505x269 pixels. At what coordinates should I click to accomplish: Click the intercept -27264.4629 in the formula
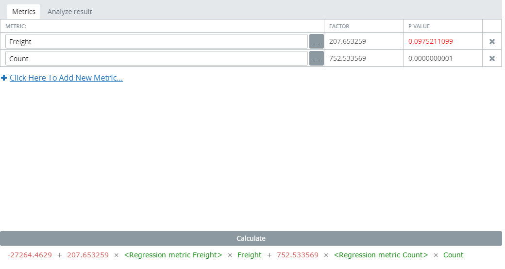pyautogui.click(x=30, y=255)
